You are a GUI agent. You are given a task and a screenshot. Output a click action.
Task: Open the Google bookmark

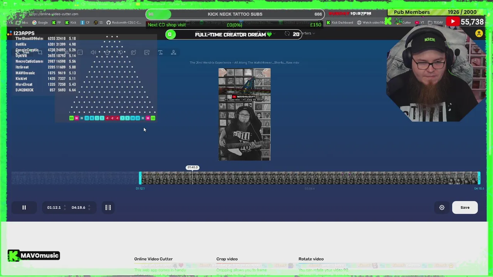pos(40,22)
